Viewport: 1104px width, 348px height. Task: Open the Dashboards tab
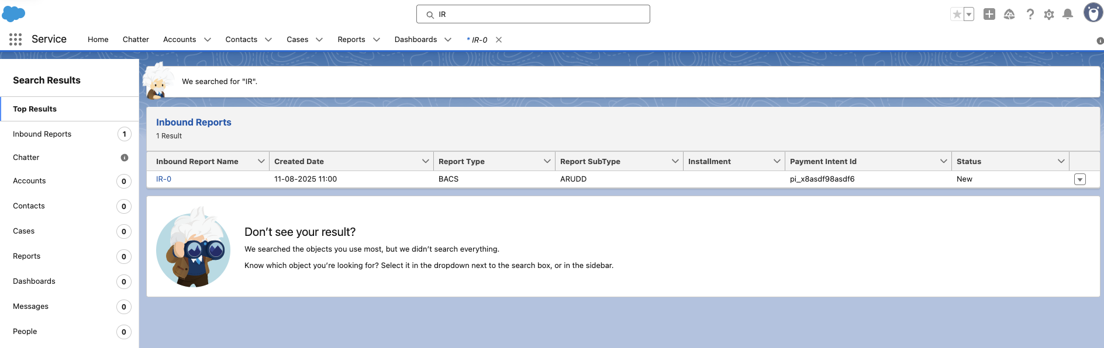[x=416, y=39]
